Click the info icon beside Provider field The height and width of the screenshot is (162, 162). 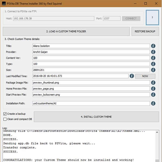click(x=153, y=52)
